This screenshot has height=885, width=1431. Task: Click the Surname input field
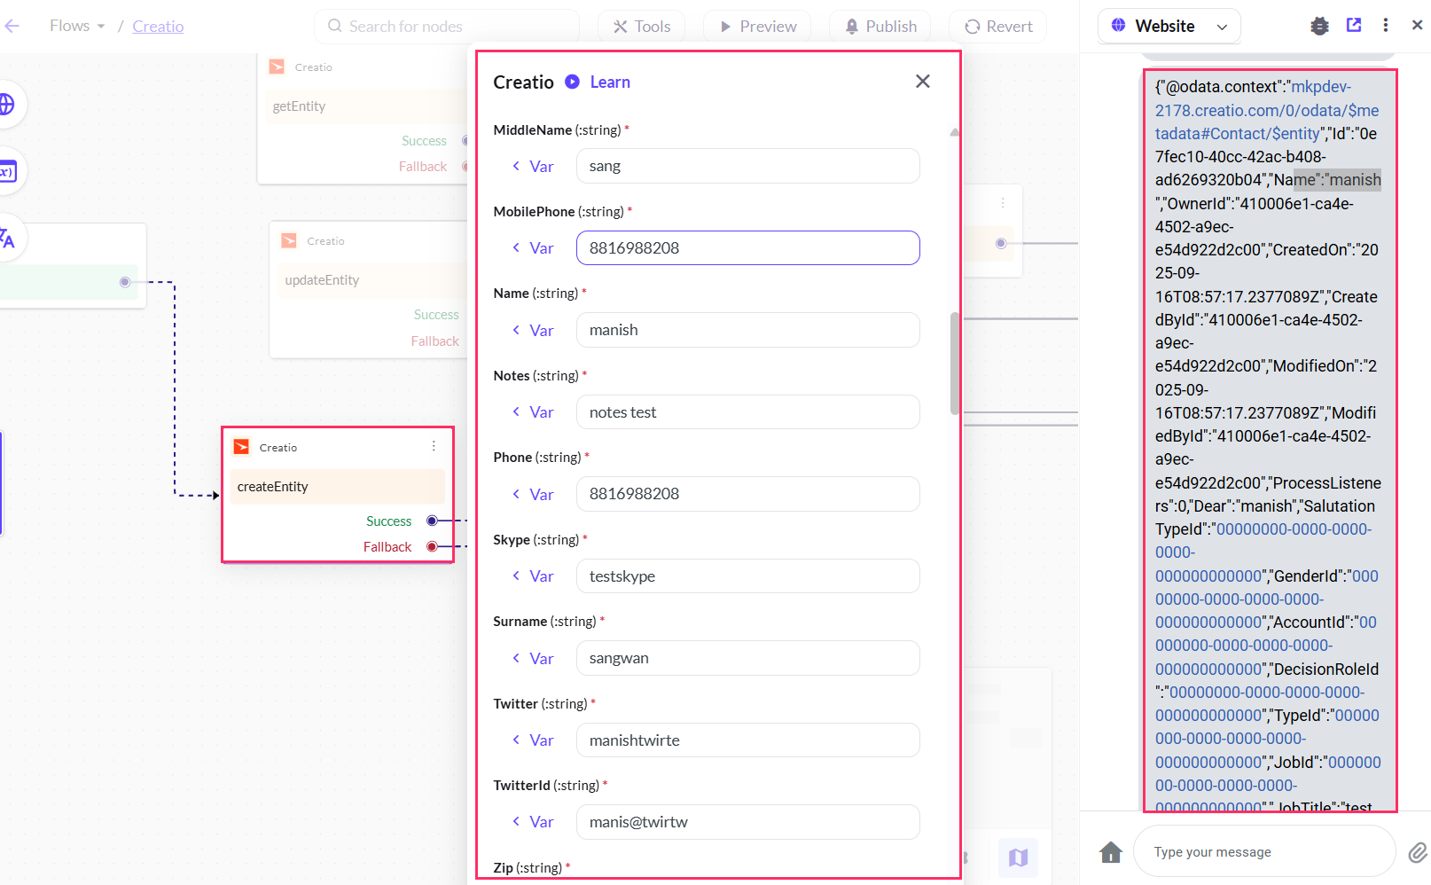747,658
